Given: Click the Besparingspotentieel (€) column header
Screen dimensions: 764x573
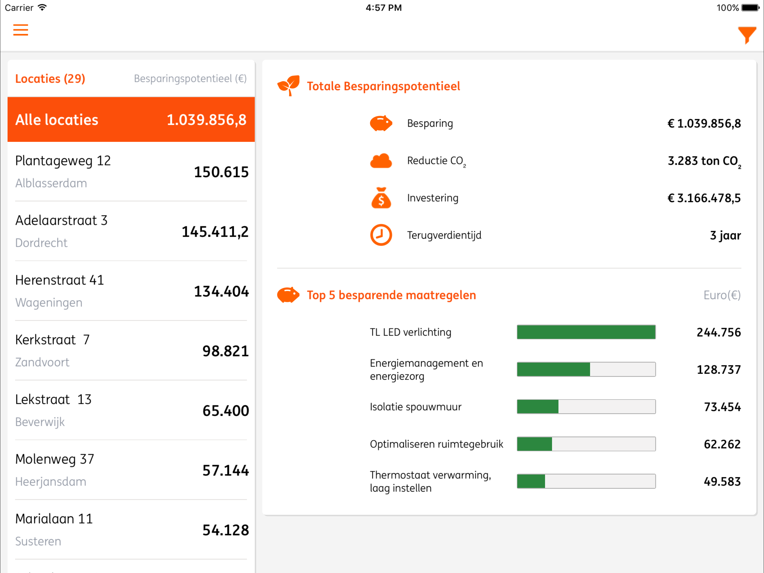Looking at the screenshot, I should 190,79.
